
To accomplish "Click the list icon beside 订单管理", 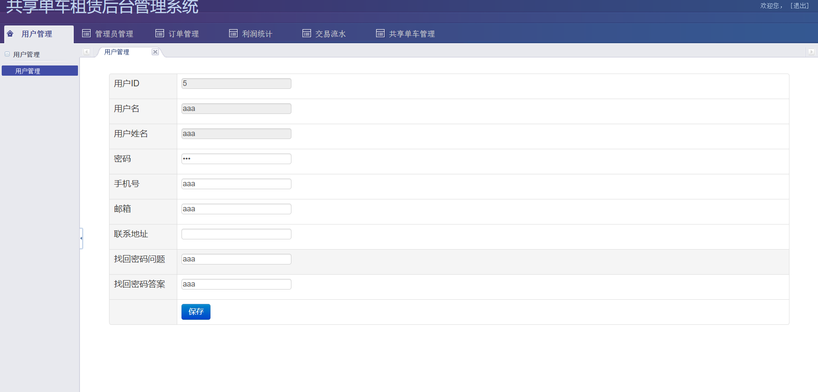I will click(160, 34).
